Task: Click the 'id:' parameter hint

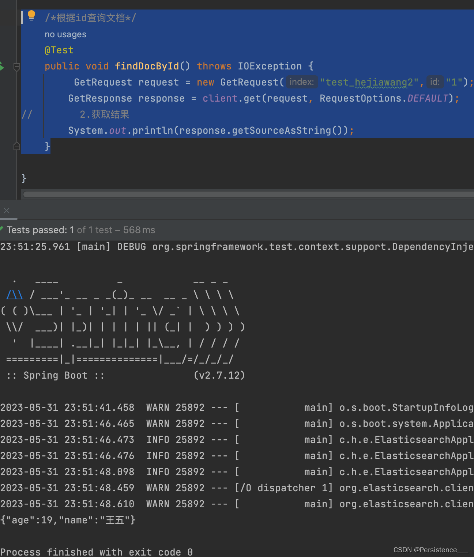Action: (x=435, y=82)
